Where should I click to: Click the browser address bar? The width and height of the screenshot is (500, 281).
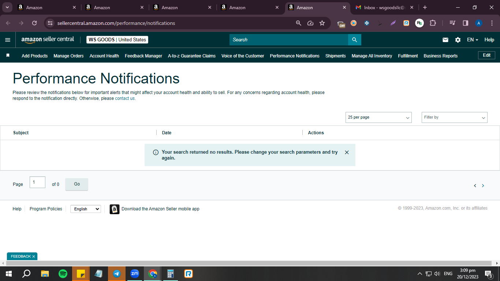(174, 23)
